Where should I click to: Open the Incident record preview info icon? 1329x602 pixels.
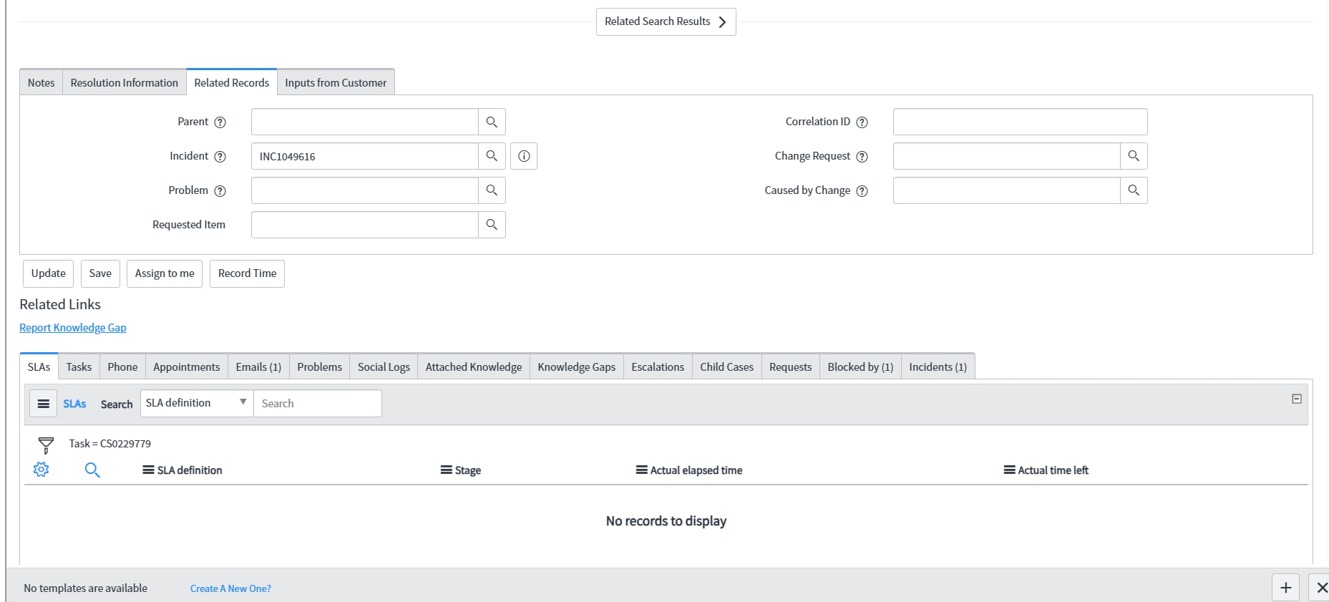point(524,156)
